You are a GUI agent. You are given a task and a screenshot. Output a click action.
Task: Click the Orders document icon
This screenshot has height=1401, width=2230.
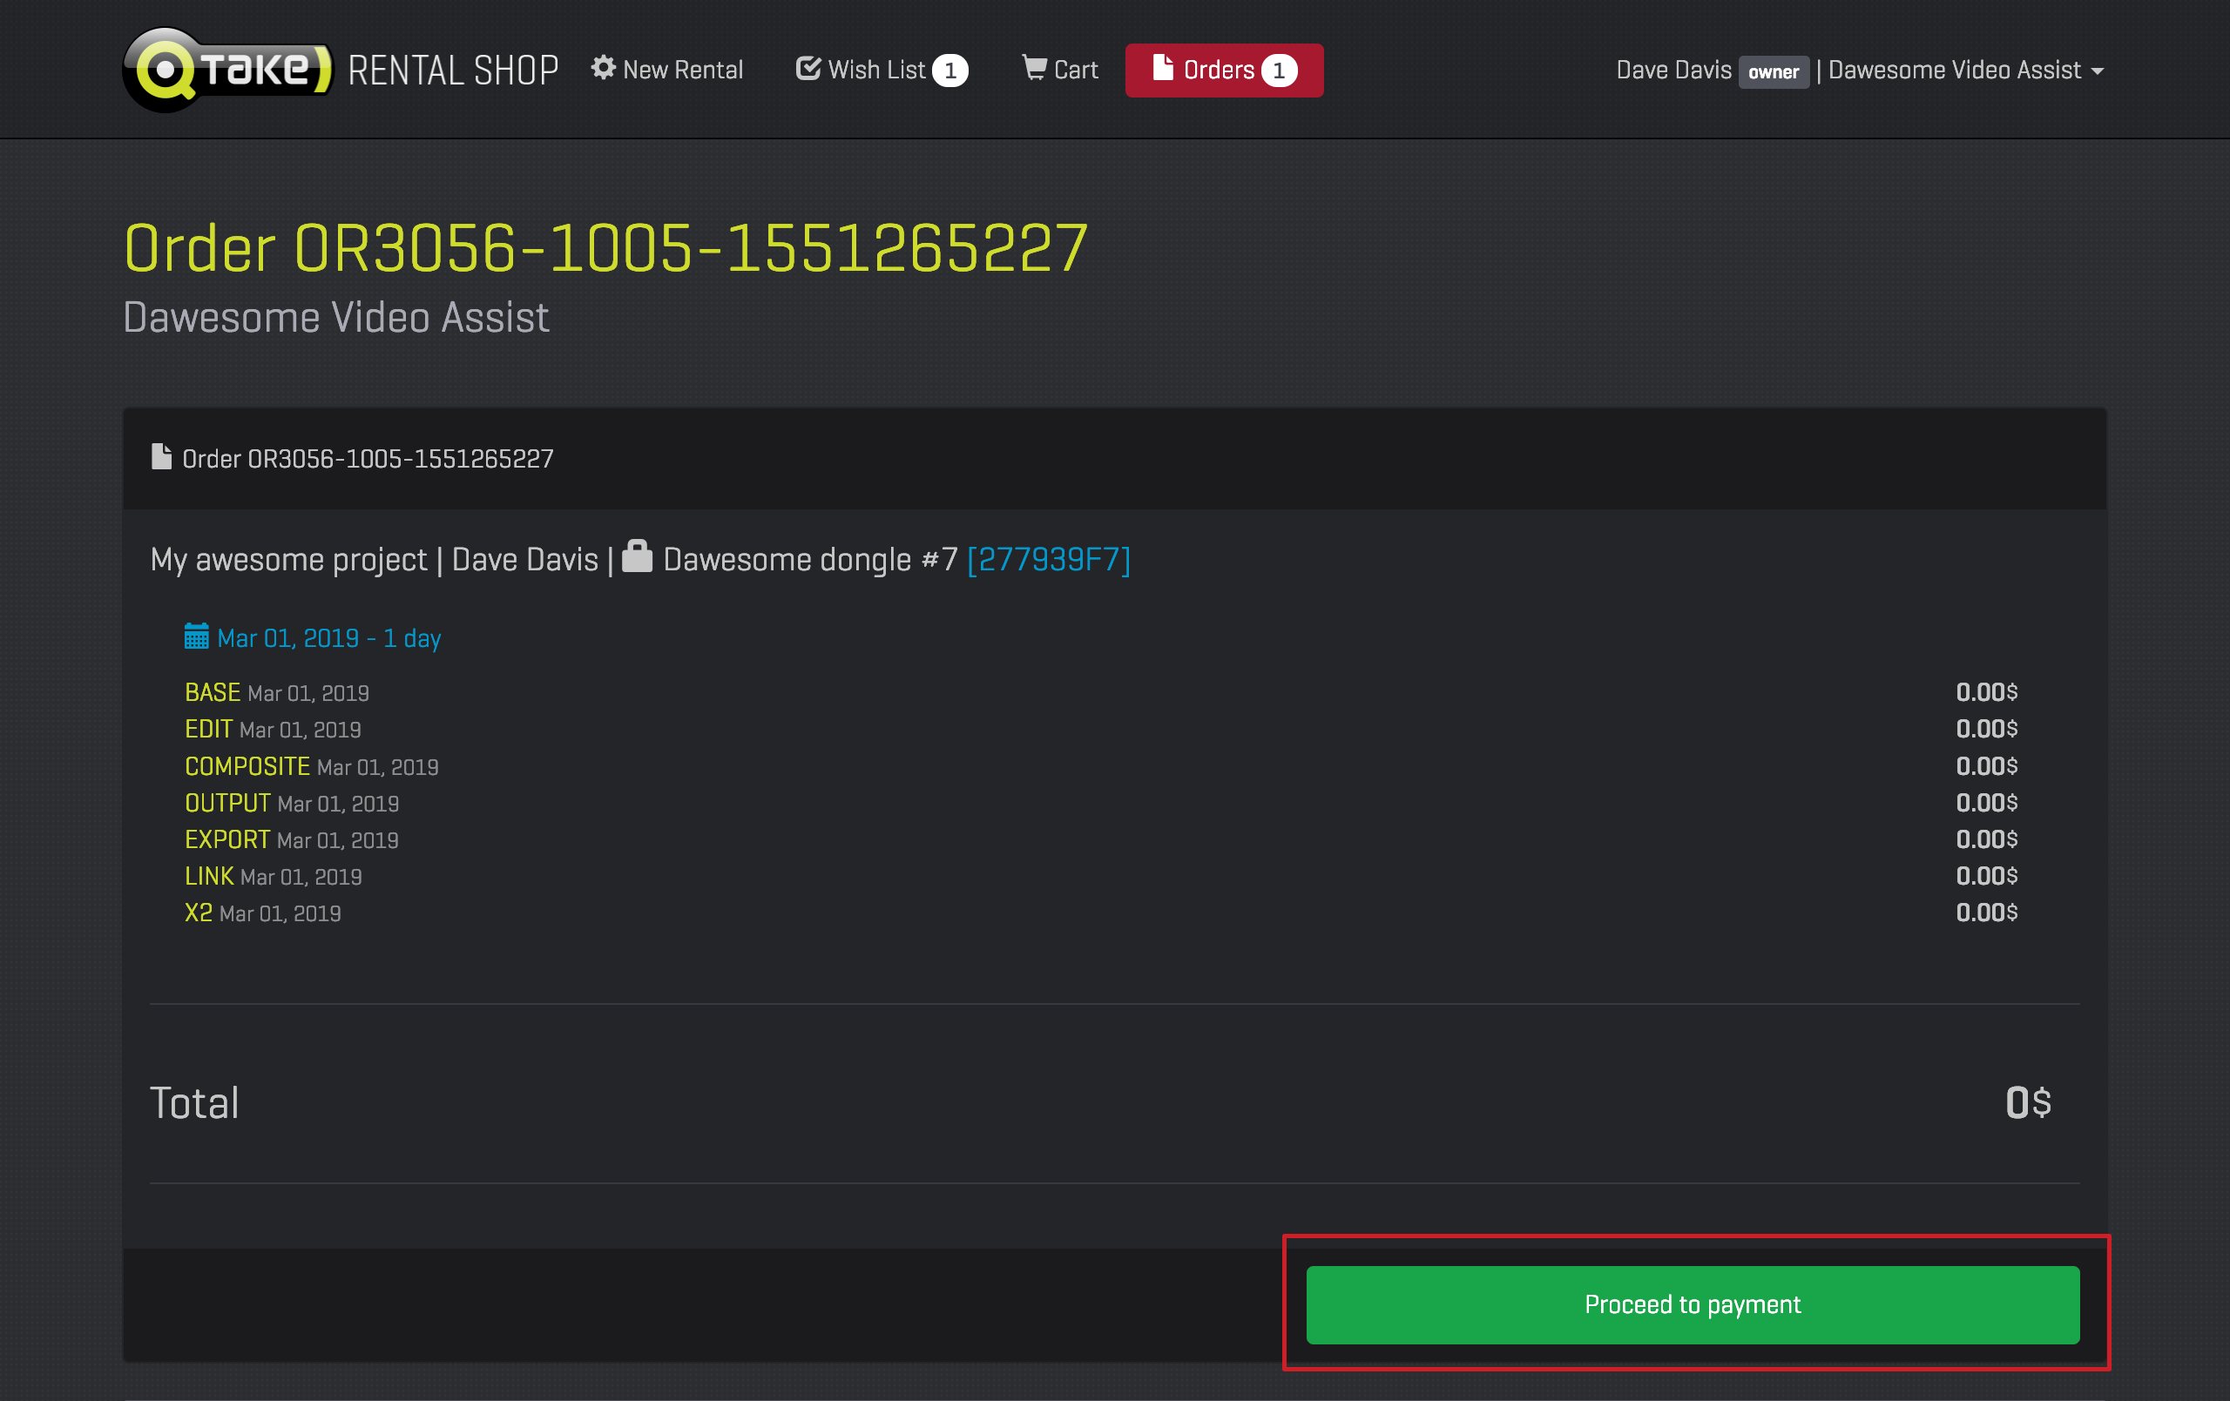1162,68
